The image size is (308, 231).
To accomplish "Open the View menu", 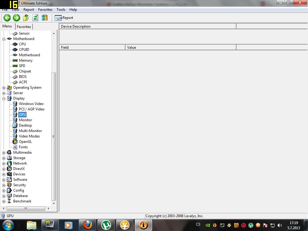I will click(x=16, y=10).
